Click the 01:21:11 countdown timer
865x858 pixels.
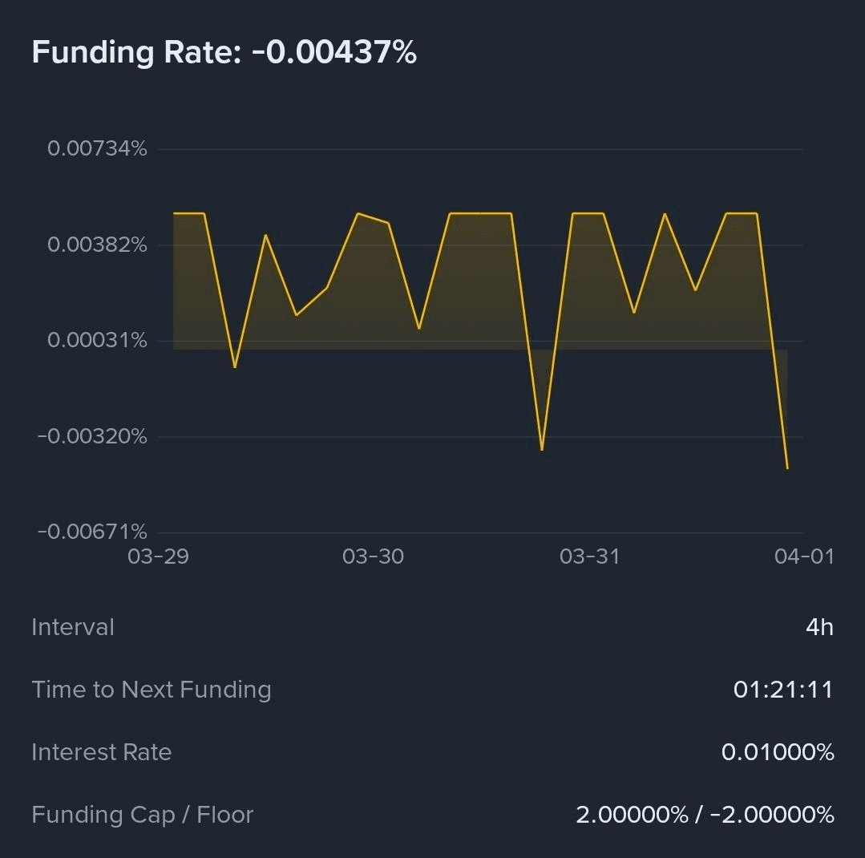click(x=783, y=690)
